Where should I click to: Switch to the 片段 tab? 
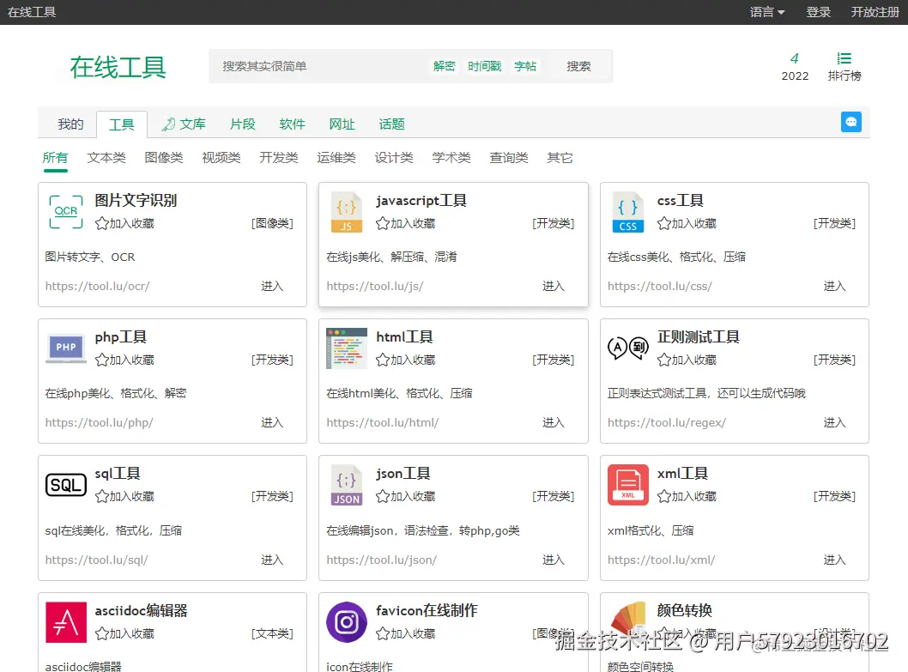click(242, 124)
